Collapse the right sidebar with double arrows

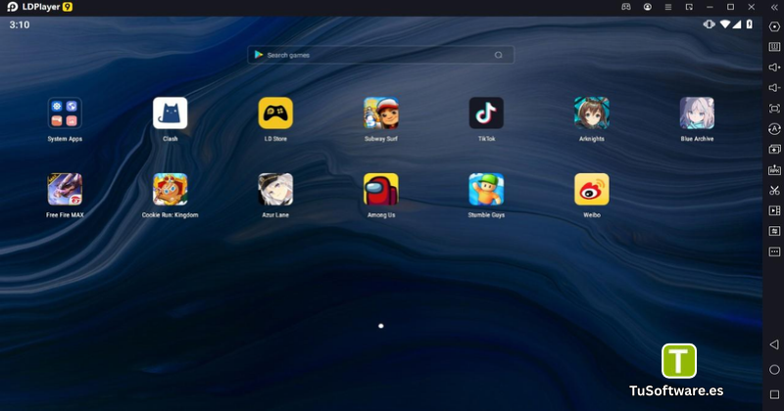pyautogui.click(x=774, y=7)
